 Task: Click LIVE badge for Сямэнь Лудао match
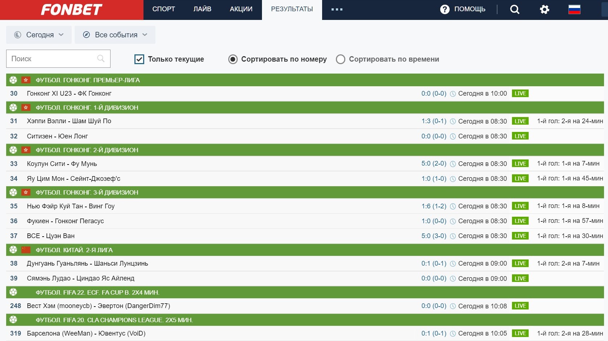coord(520,278)
